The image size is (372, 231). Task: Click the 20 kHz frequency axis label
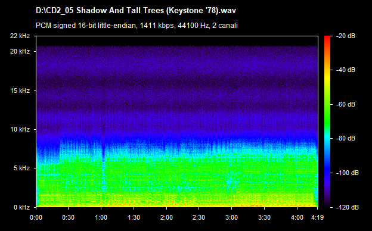tap(20, 51)
